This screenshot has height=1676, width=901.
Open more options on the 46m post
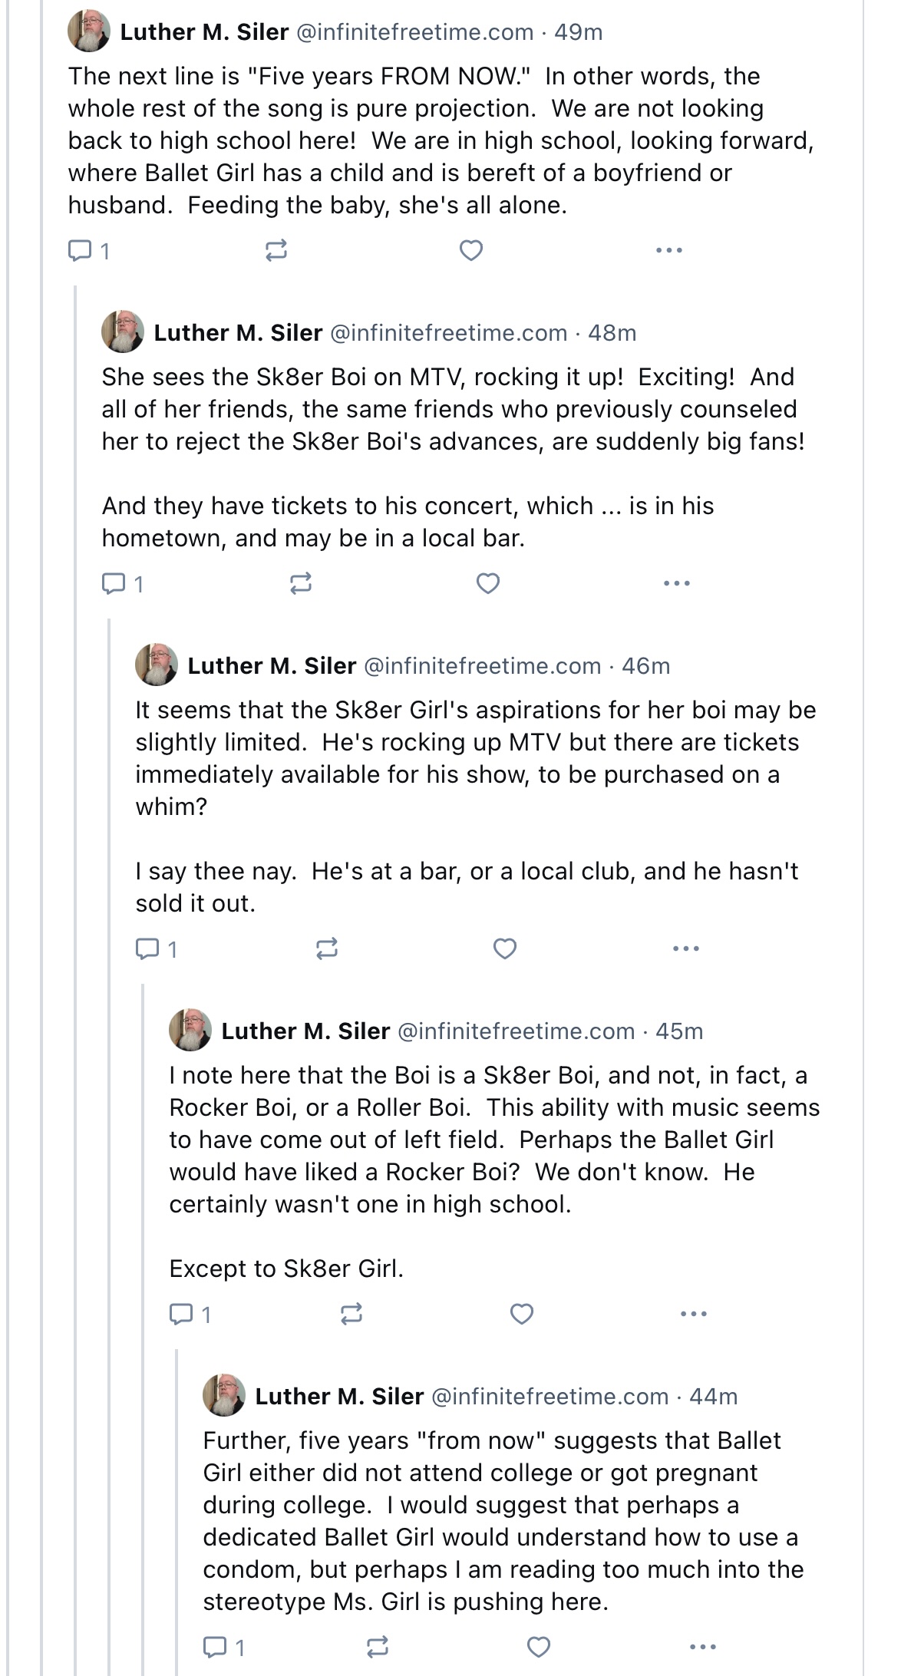(x=685, y=949)
